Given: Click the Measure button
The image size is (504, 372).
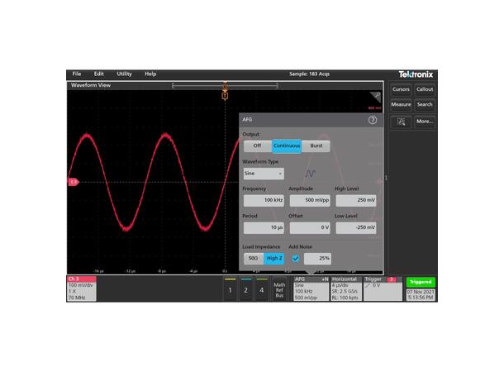Looking at the screenshot, I should (x=401, y=104).
